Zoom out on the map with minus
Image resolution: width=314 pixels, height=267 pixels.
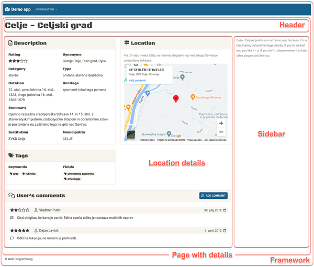coord(221,132)
